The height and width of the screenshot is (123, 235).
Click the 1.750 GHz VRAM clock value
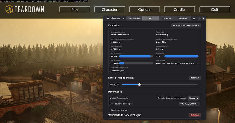tap(115, 49)
